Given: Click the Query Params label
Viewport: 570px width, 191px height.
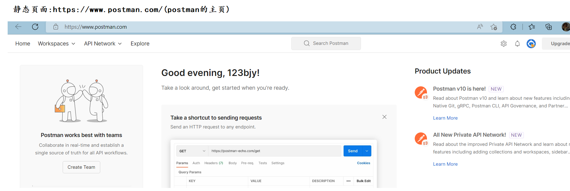Looking at the screenshot, I should coord(190,172).
